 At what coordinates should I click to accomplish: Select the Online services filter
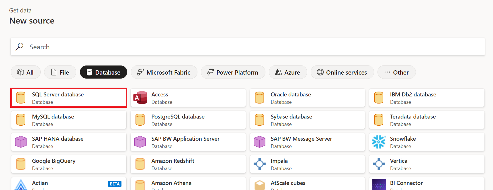coord(342,72)
